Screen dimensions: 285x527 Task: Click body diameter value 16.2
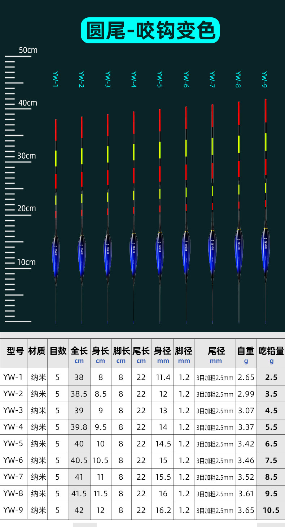(163, 510)
